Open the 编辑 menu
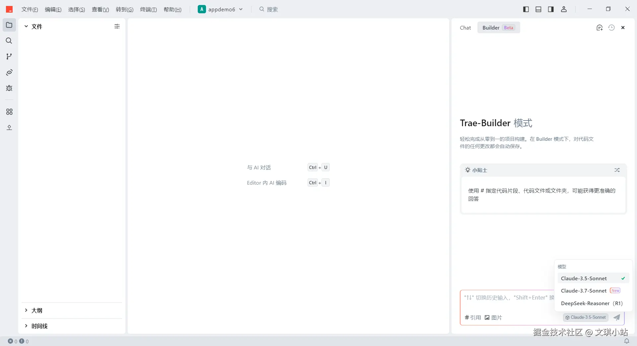The image size is (637, 346). tap(53, 9)
